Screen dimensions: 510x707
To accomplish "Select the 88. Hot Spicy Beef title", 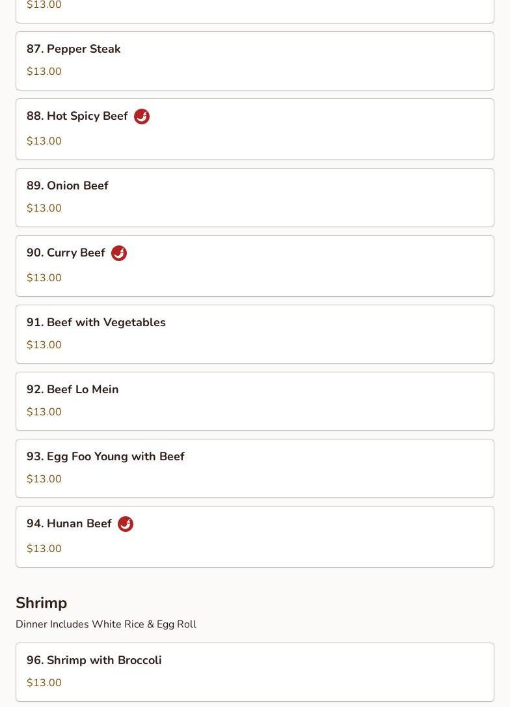I will tap(77, 116).
